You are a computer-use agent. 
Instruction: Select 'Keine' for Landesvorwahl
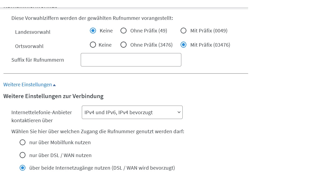(93, 31)
